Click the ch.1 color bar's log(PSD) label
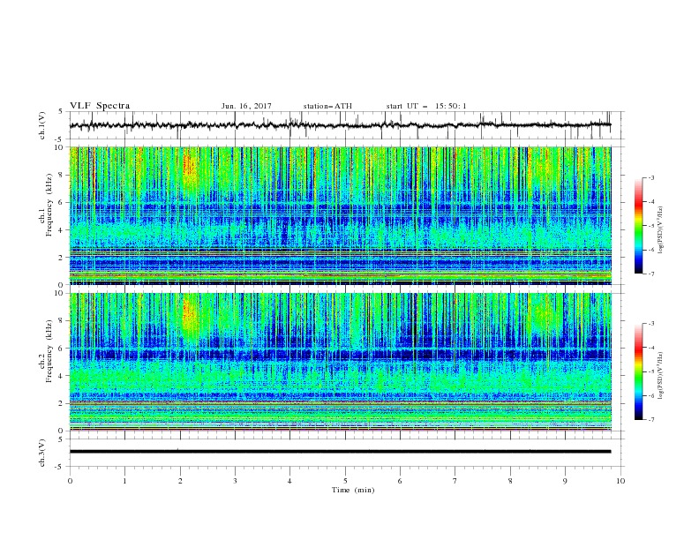699x540 pixels. click(661, 230)
